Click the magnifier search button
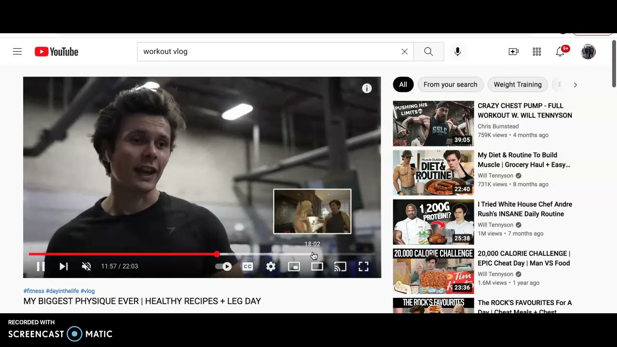 [429, 52]
